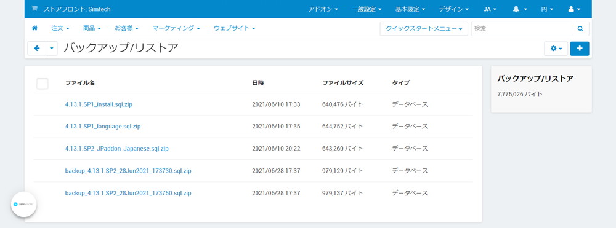Open the storefront cart icon

coord(34,9)
